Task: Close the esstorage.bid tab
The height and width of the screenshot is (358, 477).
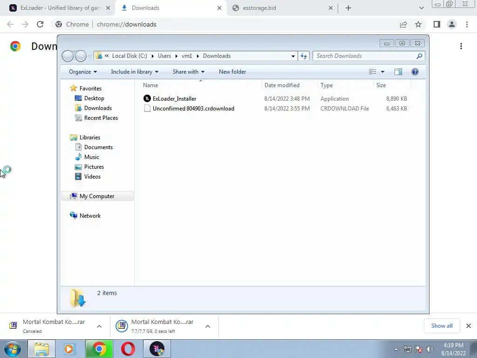Action: (331, 8)
